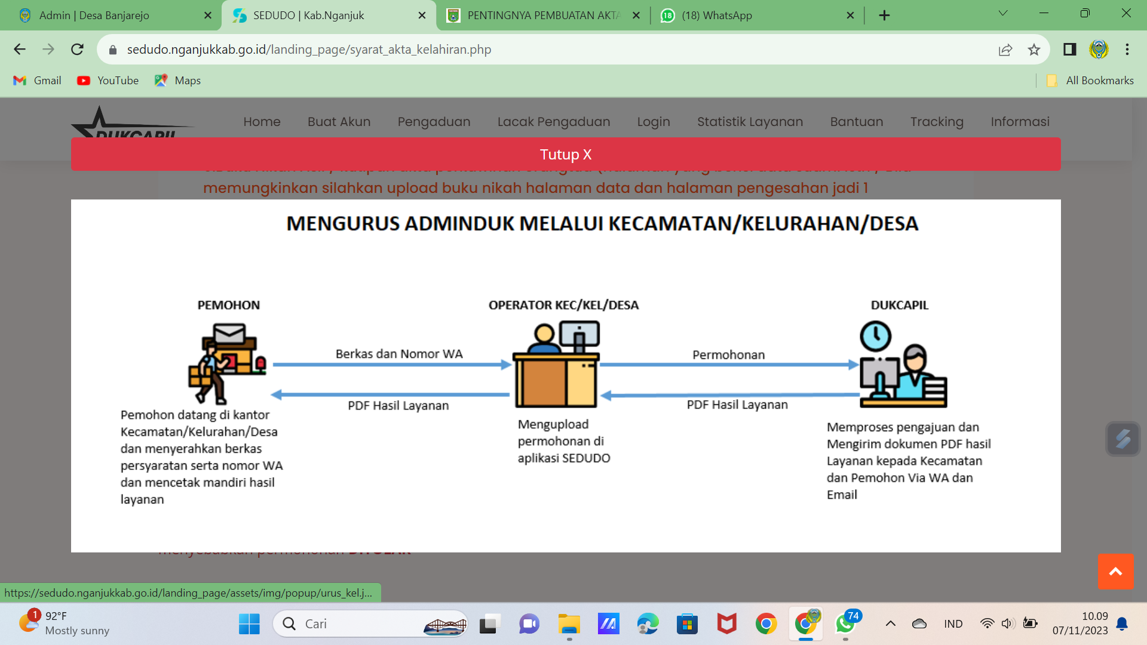Bookmark this page with the star icon
Viewport: 1147px width, 645px height.
pyautogui.click(x=1035, y=50)
